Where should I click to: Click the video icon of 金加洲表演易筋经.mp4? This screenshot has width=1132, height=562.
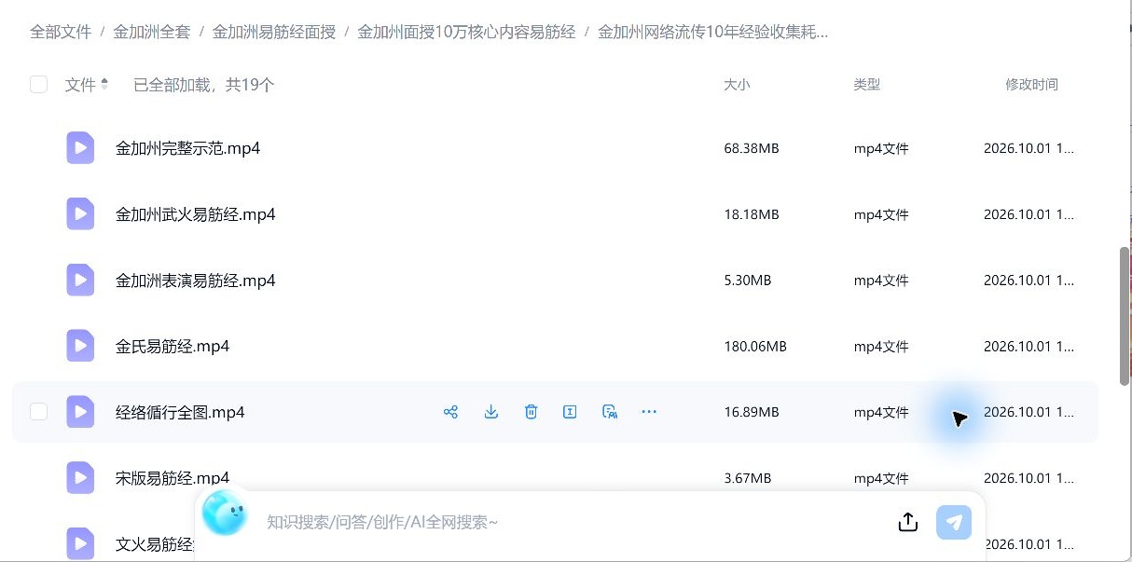click(x=80, y=281)
